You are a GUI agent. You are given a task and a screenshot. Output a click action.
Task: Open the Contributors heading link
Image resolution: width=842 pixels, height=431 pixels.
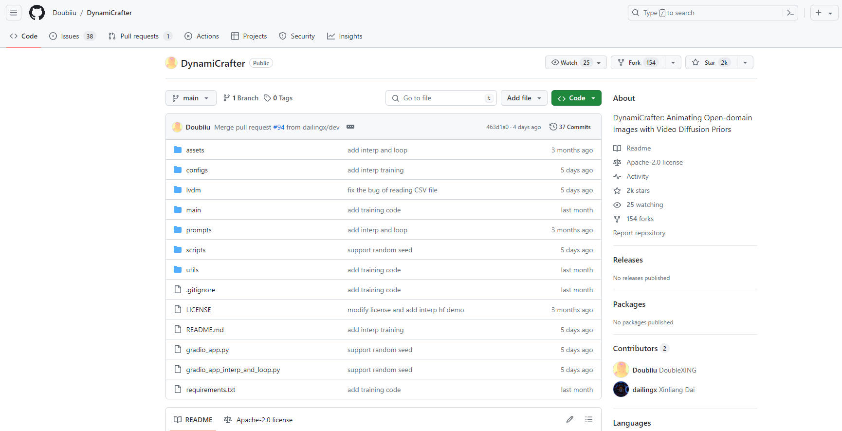click(641, 348)
